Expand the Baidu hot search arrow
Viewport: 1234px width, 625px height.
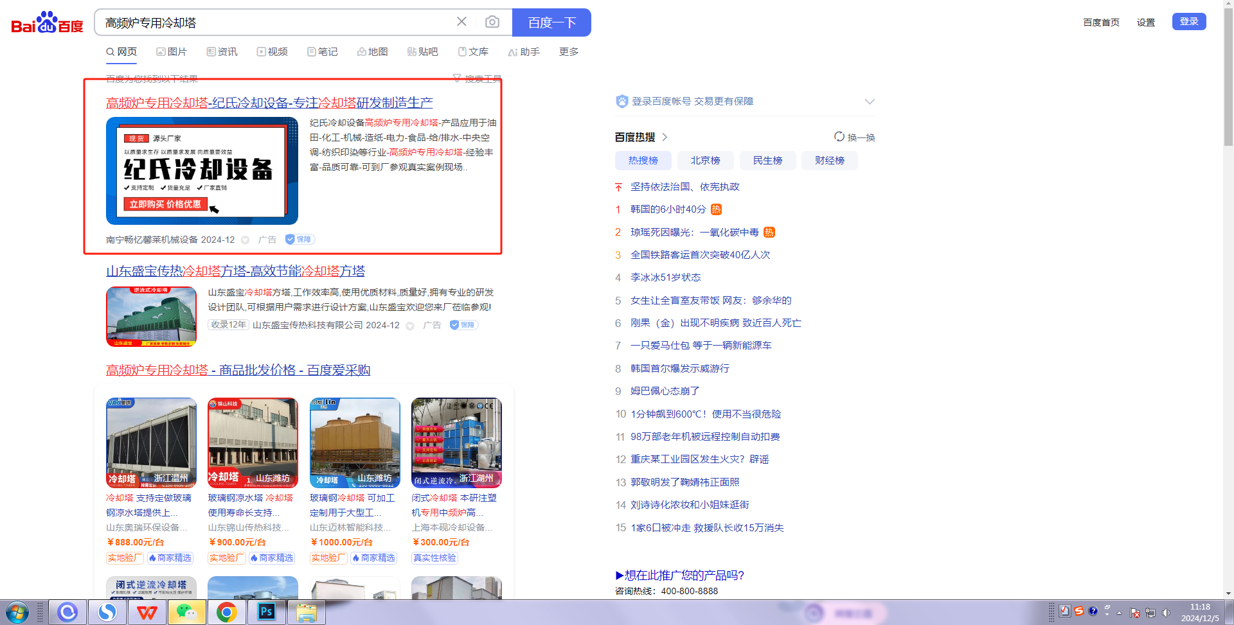[665, 137]
